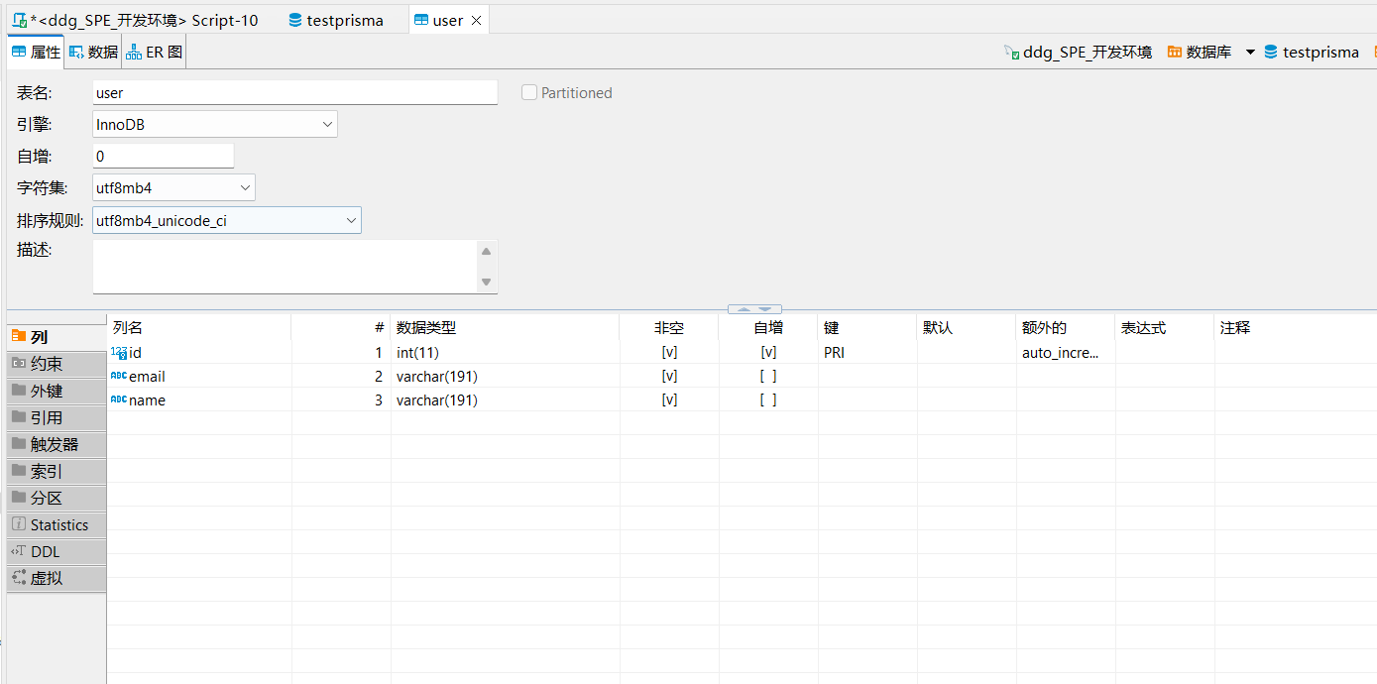This screenshot has height=684, width=1377.
Task: Open the 字符集 utf8mb4 dropdown
Action: point(174,187)
